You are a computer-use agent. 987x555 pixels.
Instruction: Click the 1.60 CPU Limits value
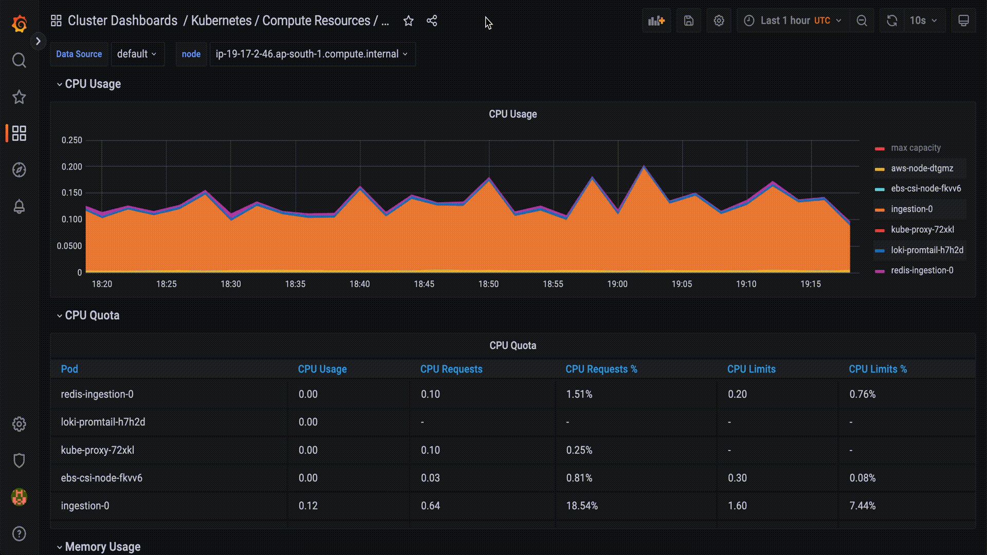[737, 506]
